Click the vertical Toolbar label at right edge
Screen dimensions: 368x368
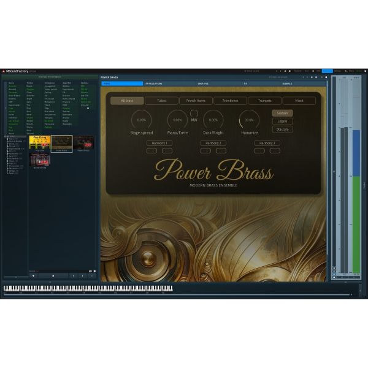tap(364, 185)
